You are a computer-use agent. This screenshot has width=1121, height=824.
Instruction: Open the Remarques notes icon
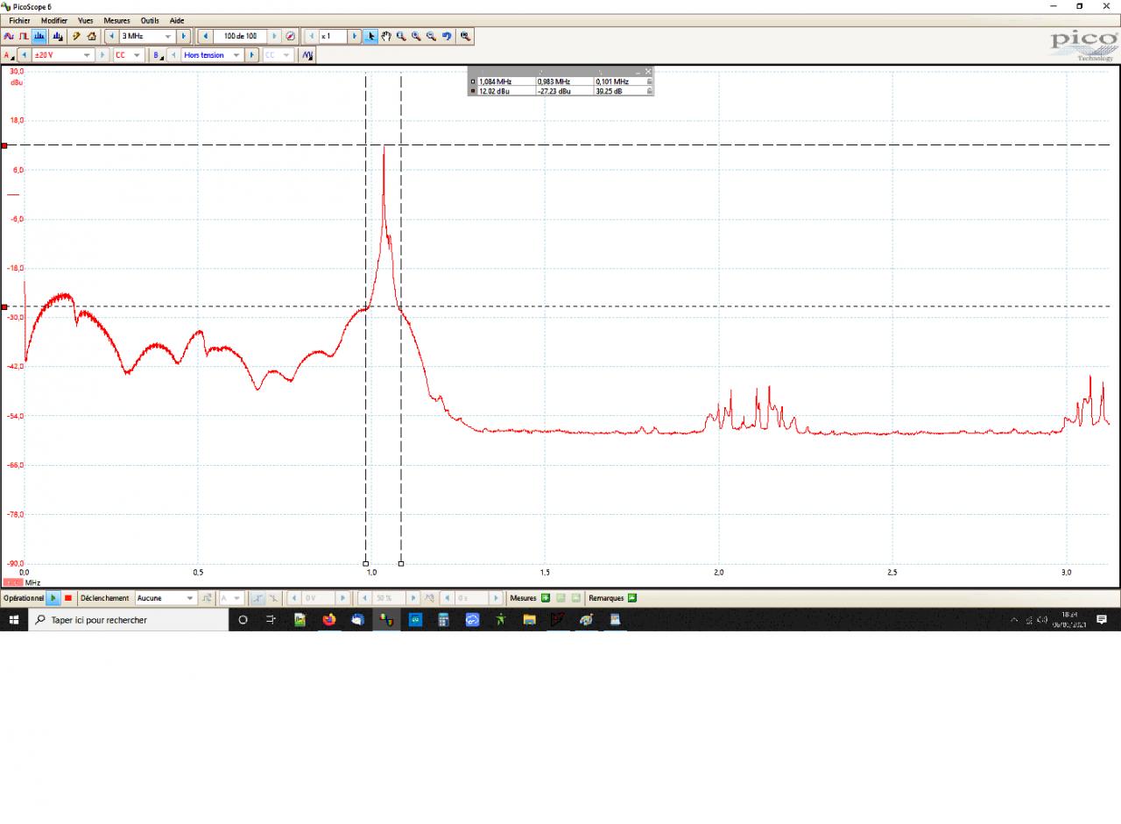pyautogui.click(x=632, y=598)
